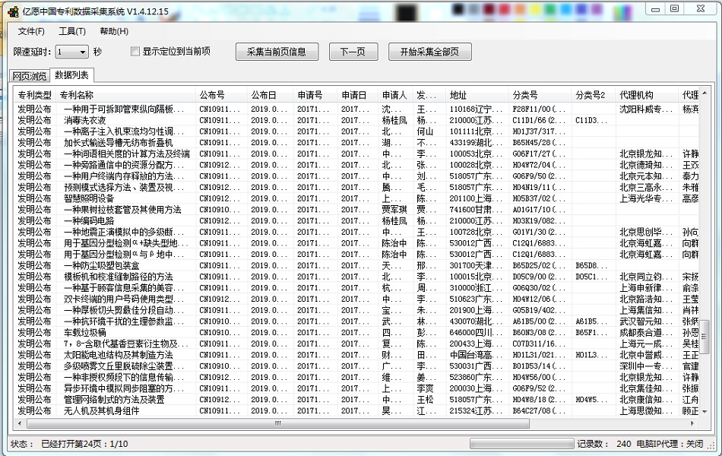Viewport: 722px width, 456px height.
Task: Click the 下一页 button
Action: coord(353,52)
